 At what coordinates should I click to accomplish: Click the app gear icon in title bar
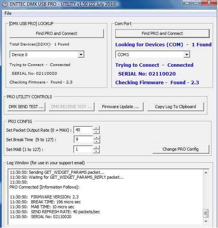tap(5, 4)
